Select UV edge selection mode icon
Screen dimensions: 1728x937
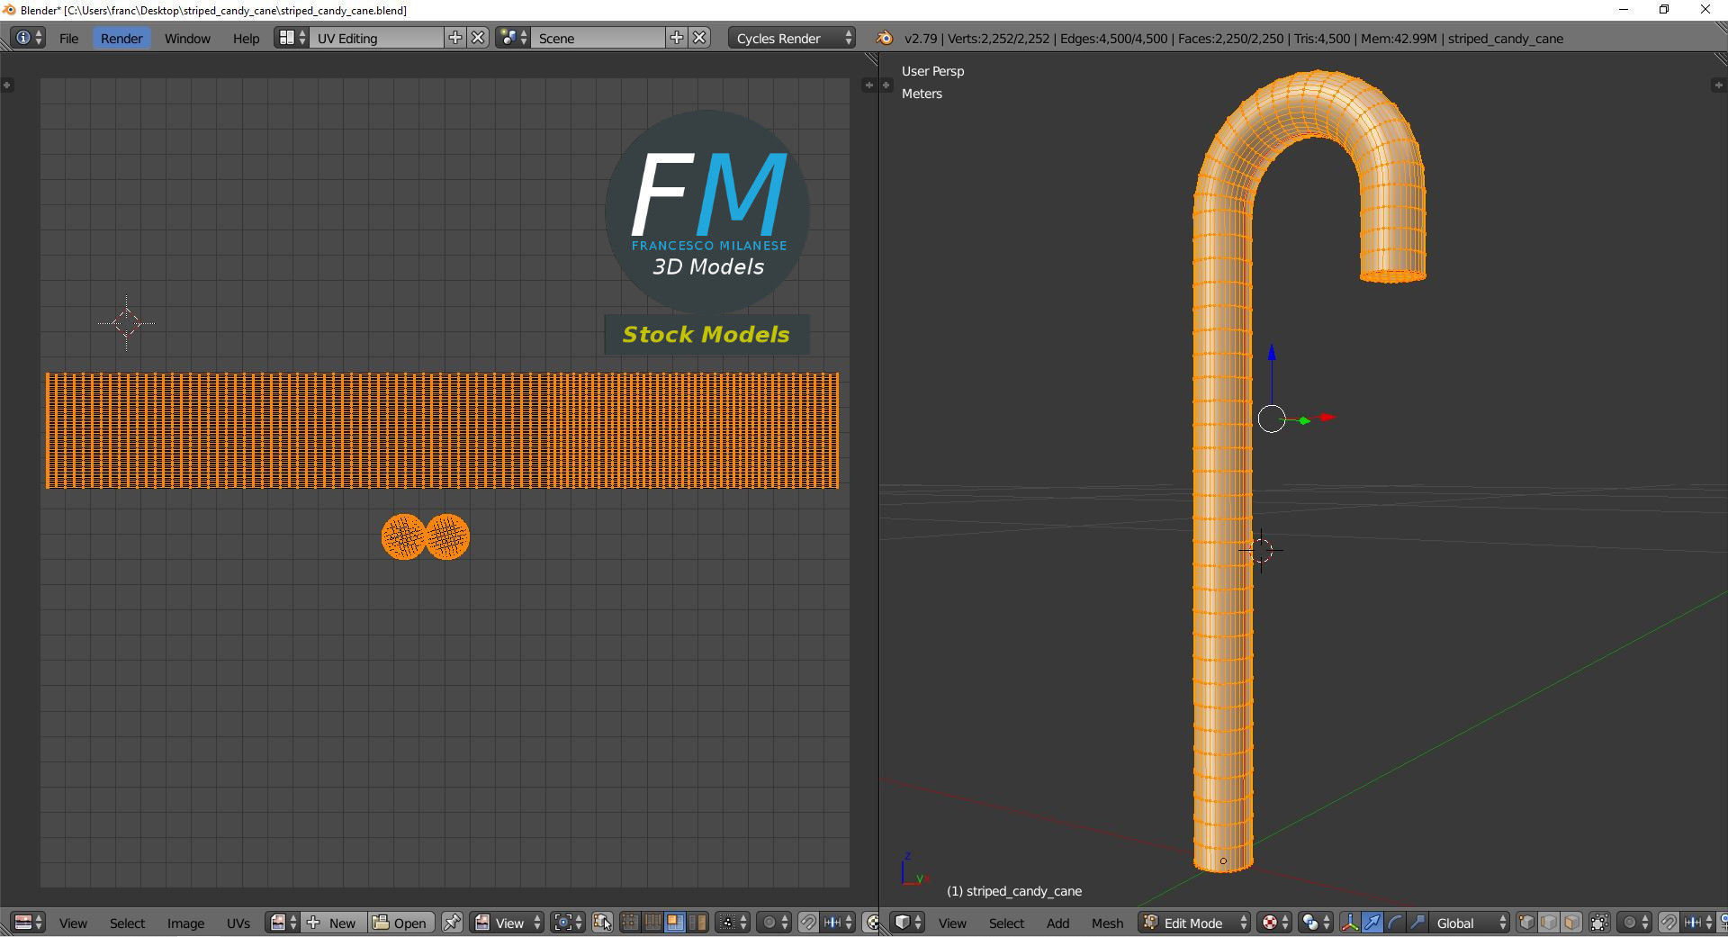click(652, 923)
